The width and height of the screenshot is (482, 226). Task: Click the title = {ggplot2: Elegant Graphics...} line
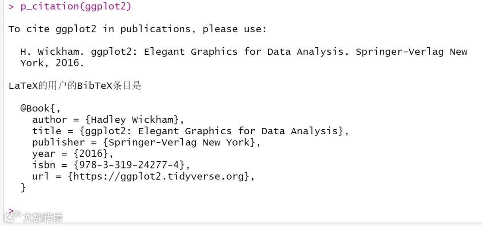coord(191,131)
